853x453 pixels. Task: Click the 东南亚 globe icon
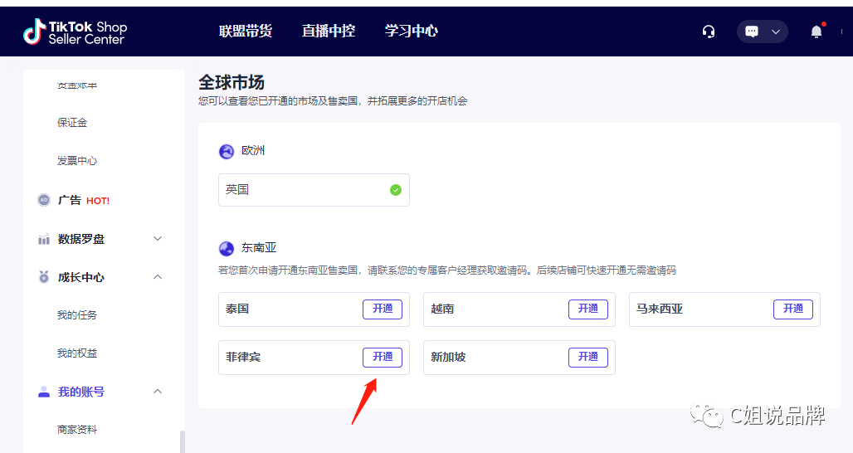pyautogui.click(x=227, y=249)
